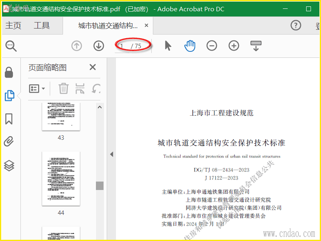This screenshot has width=321, height=241.
Task: Select the arrow selection tool
Action: (x=168, y=45)
